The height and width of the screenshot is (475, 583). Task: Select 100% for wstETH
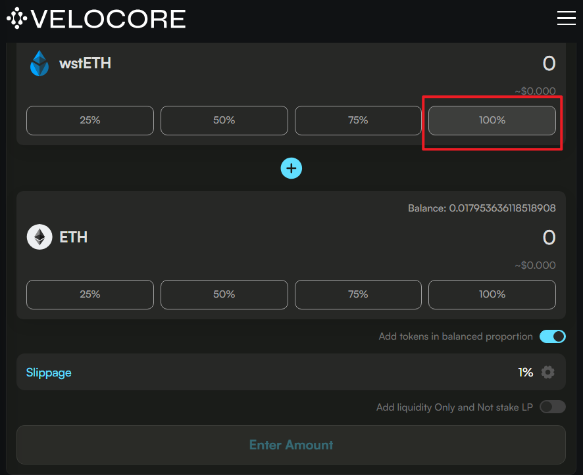[492, 120]
